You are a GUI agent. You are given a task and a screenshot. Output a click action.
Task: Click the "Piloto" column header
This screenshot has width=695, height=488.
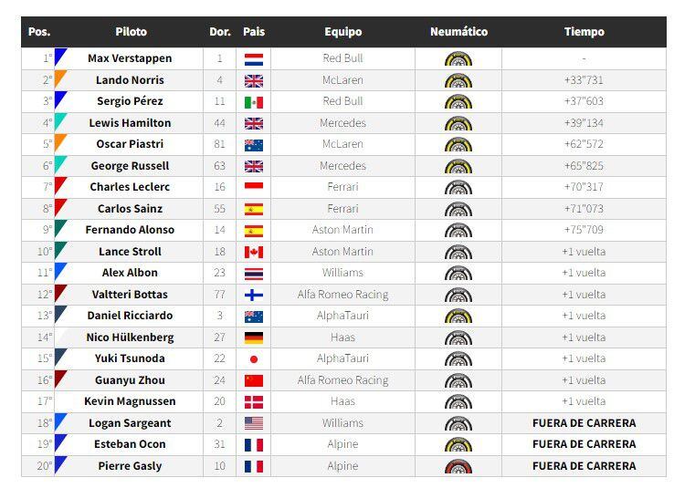[x=131, y=32]
